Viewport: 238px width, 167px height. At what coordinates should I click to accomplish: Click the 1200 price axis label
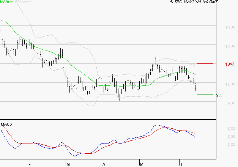click(230, 46)
